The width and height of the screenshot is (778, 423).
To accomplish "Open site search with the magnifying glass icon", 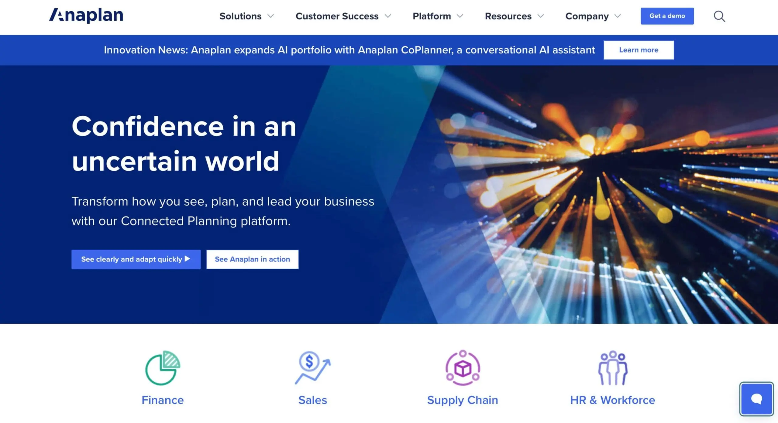I will (x=719, y=16).
